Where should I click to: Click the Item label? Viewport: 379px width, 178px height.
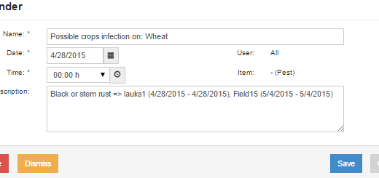pyautogui.click(x=246, y=72)
